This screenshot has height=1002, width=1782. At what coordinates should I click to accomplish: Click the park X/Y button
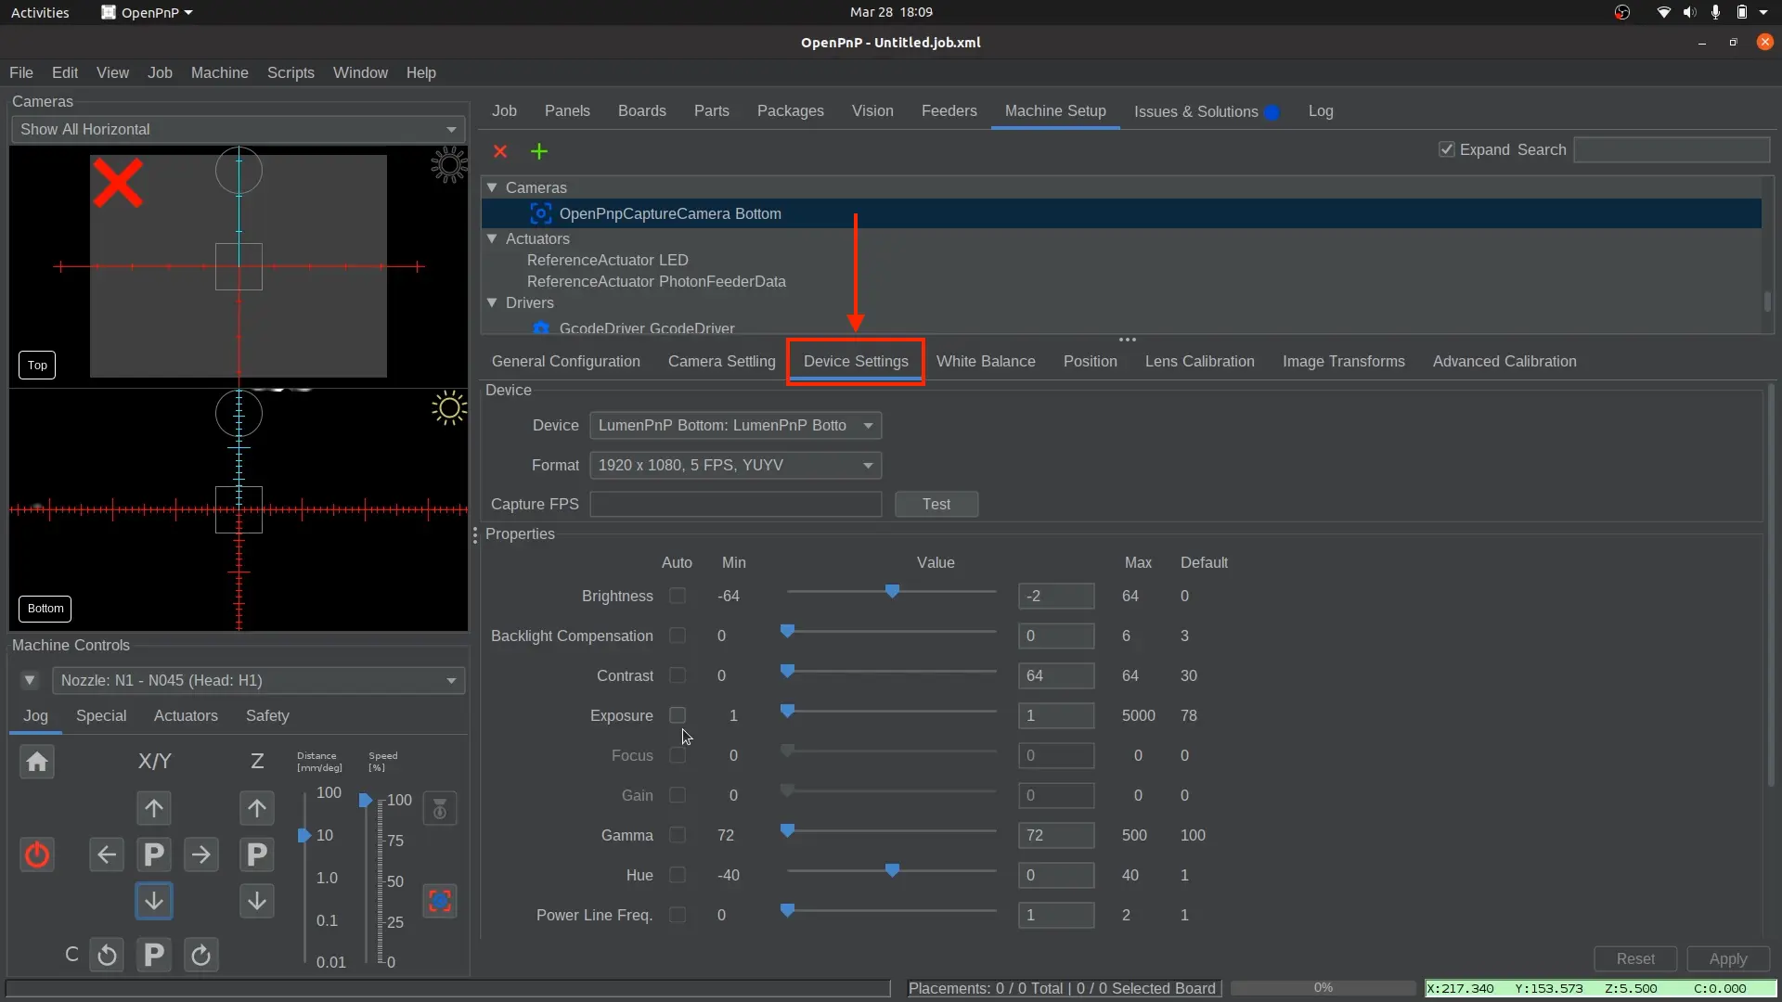(x=154, y=854)
